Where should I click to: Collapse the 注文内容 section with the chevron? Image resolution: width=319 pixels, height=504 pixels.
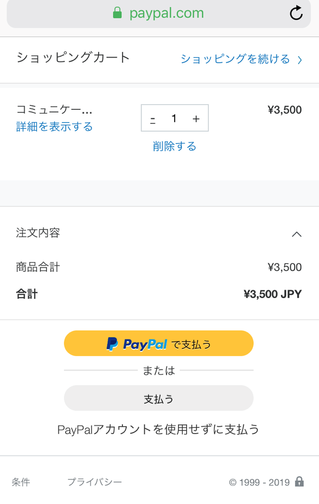297,234
